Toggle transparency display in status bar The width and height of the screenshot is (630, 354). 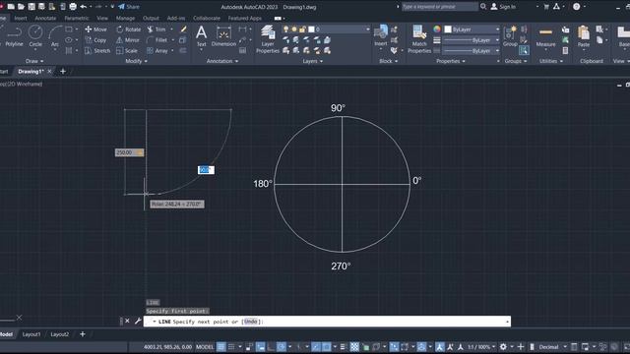pos(354,347)
